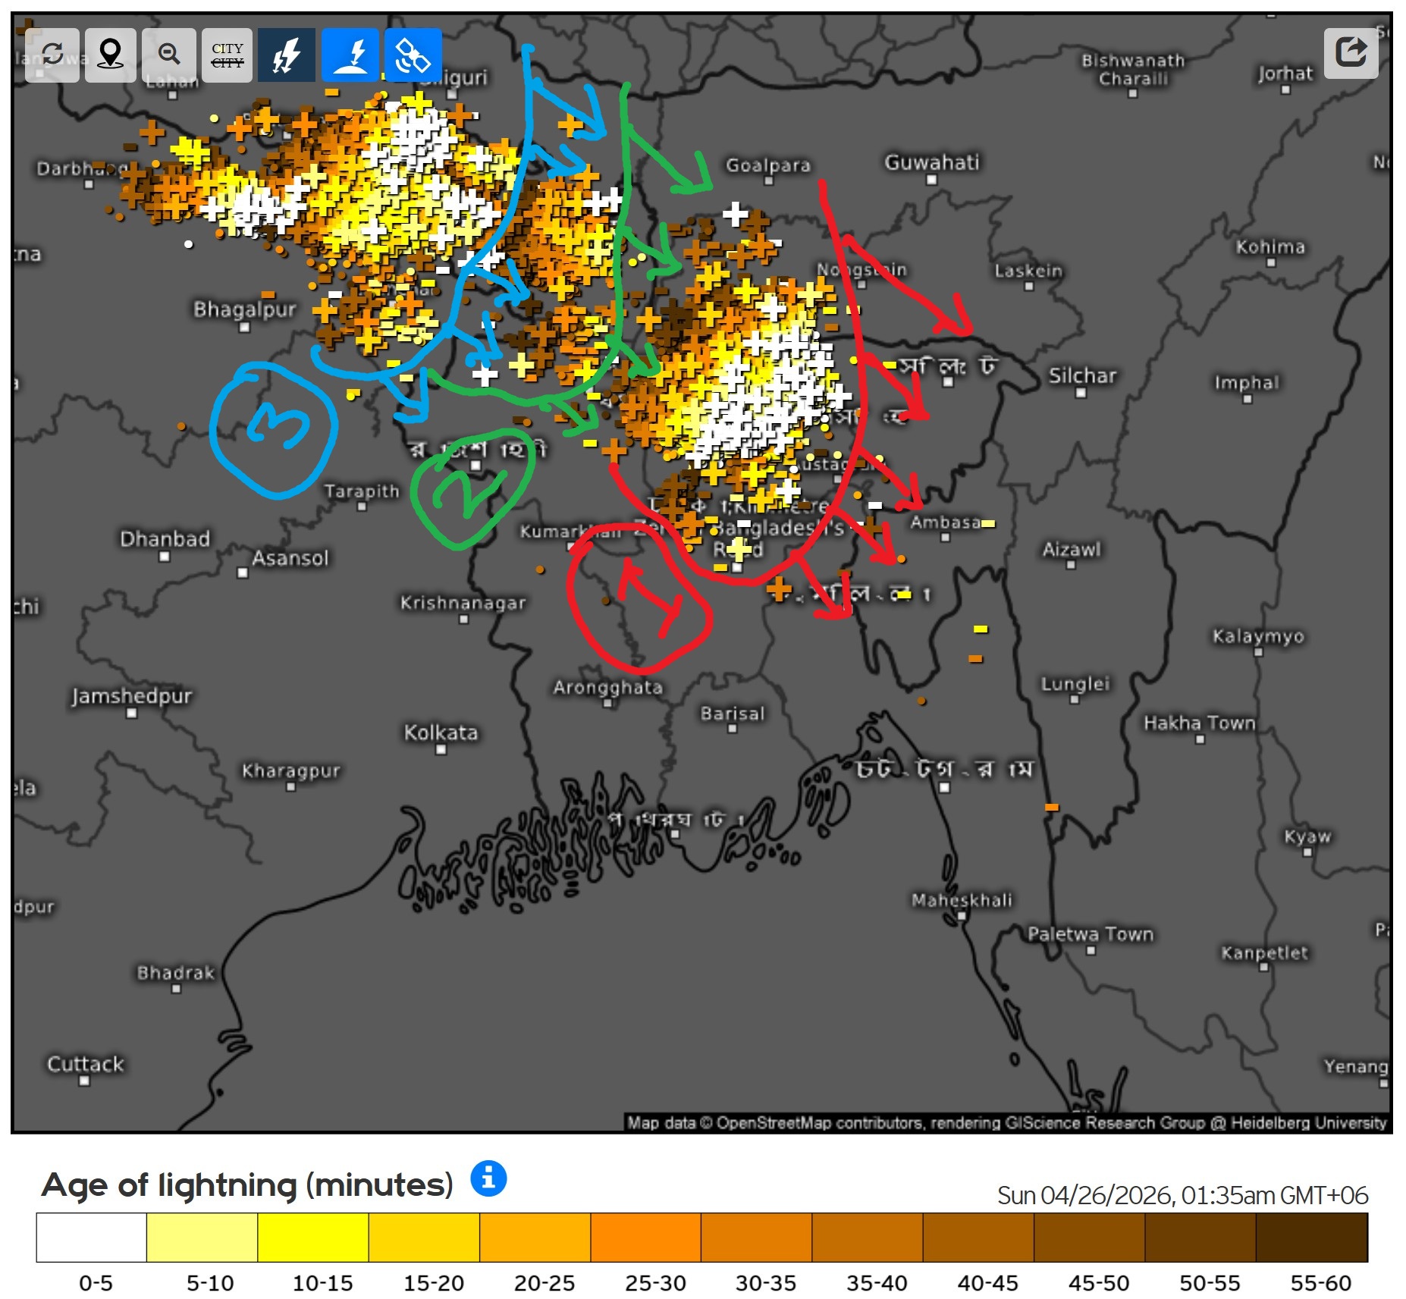This screenshot has height=1299, width=1406.
Task: Click the orange 25-30 minutes swatch
Action: [x=645, y=1237]
